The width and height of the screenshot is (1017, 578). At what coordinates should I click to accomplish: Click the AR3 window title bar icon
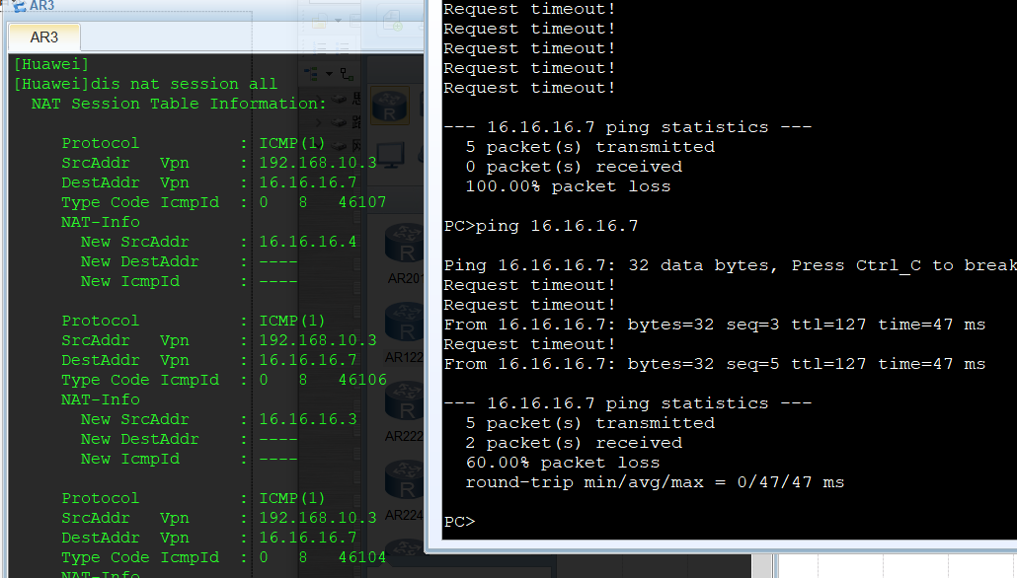coord(19,6)
